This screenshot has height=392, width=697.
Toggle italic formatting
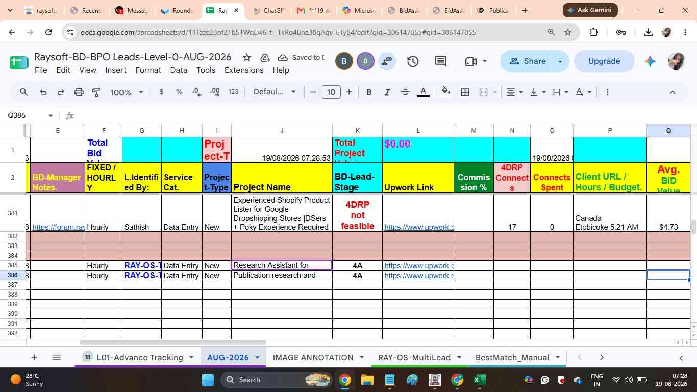tap(387, 92)
